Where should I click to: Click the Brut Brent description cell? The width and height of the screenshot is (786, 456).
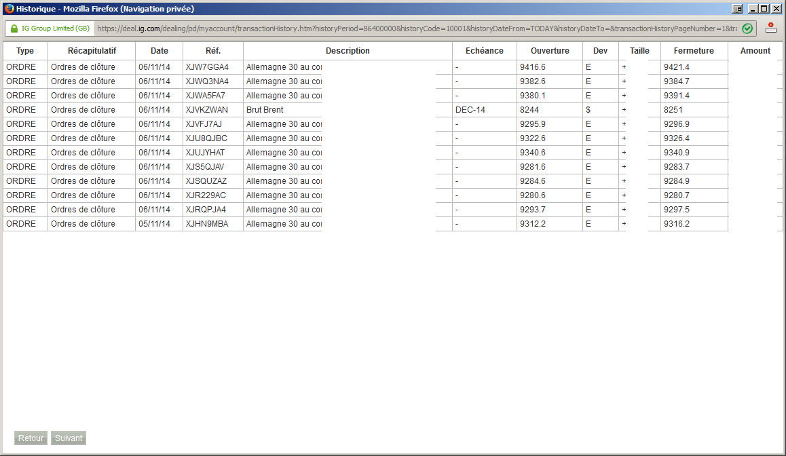265,110
